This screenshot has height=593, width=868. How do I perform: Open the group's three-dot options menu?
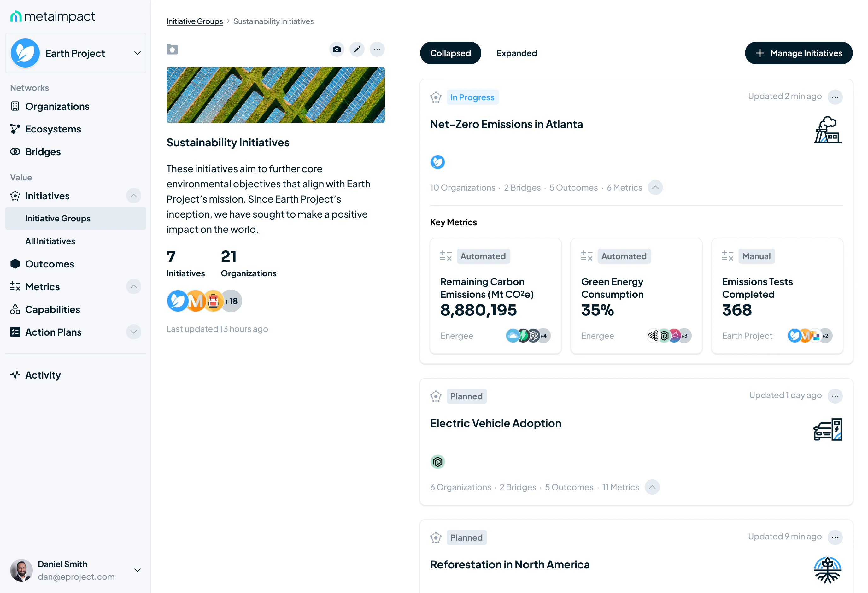point(377,49)
